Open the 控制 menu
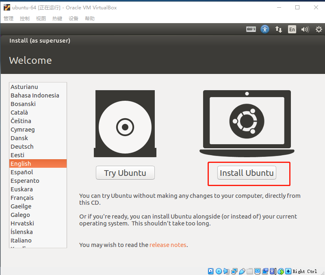The image size is (325, 275). coord(25,18)
